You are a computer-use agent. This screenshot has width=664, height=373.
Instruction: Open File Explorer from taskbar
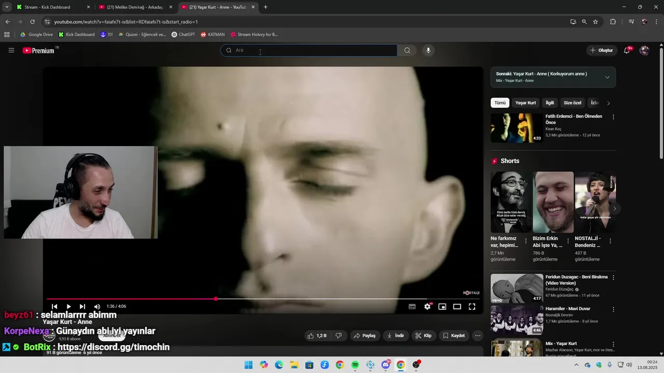tap(294, 365)
